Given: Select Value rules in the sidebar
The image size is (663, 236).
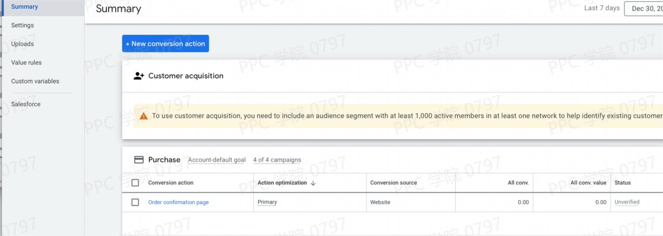Looking at the screenshot, I should coord(26,62).
